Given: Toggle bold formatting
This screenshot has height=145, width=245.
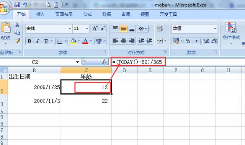Looking at the screenshot, I should (29, 41).
